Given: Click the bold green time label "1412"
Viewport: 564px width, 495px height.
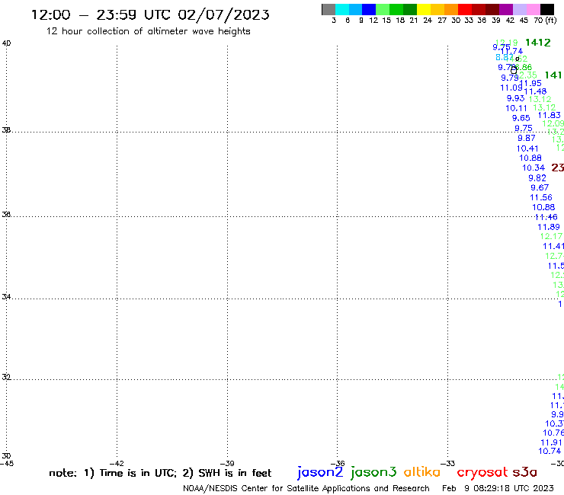Looking at the screenshot, I should pos(538,43).
